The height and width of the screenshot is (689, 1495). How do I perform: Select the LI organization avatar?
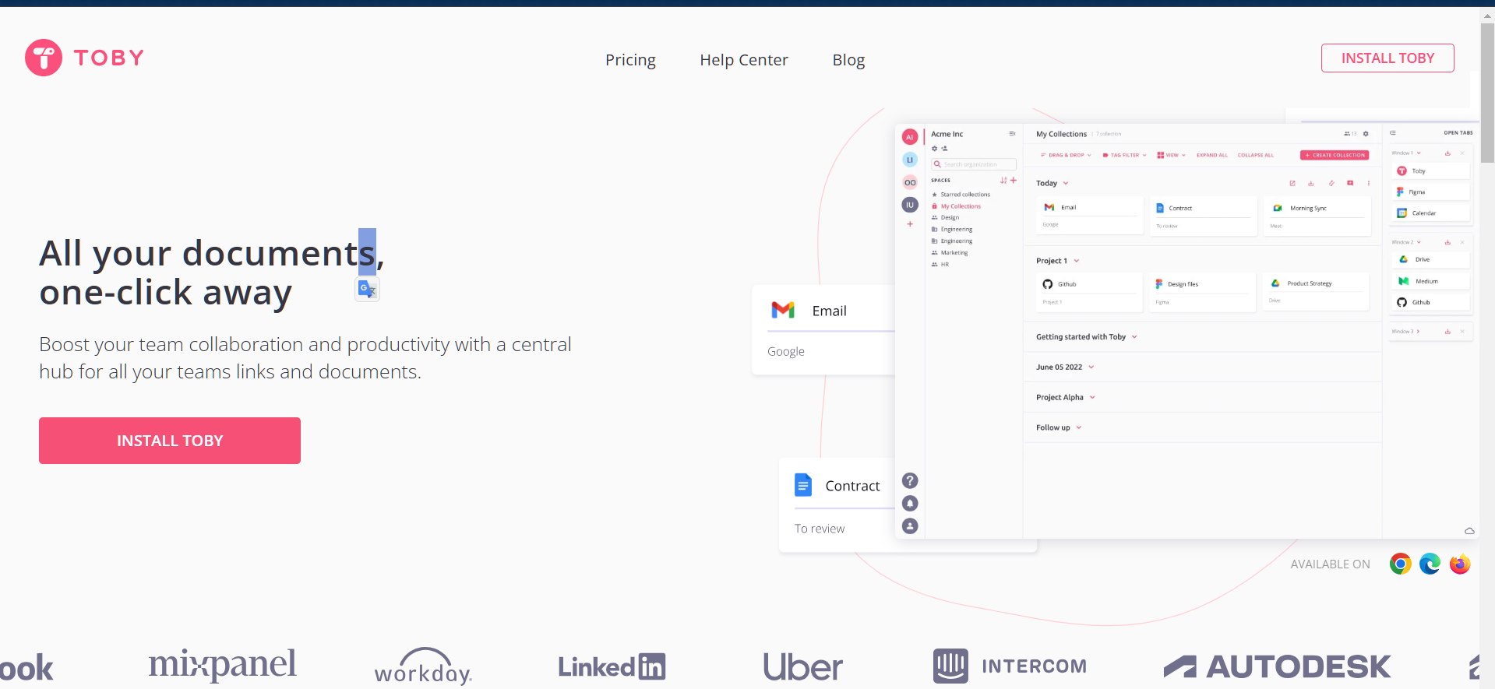909,160
